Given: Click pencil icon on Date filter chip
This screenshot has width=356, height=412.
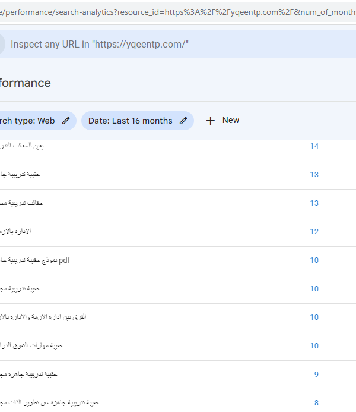Looking at the screenshot, I should 183,121.
